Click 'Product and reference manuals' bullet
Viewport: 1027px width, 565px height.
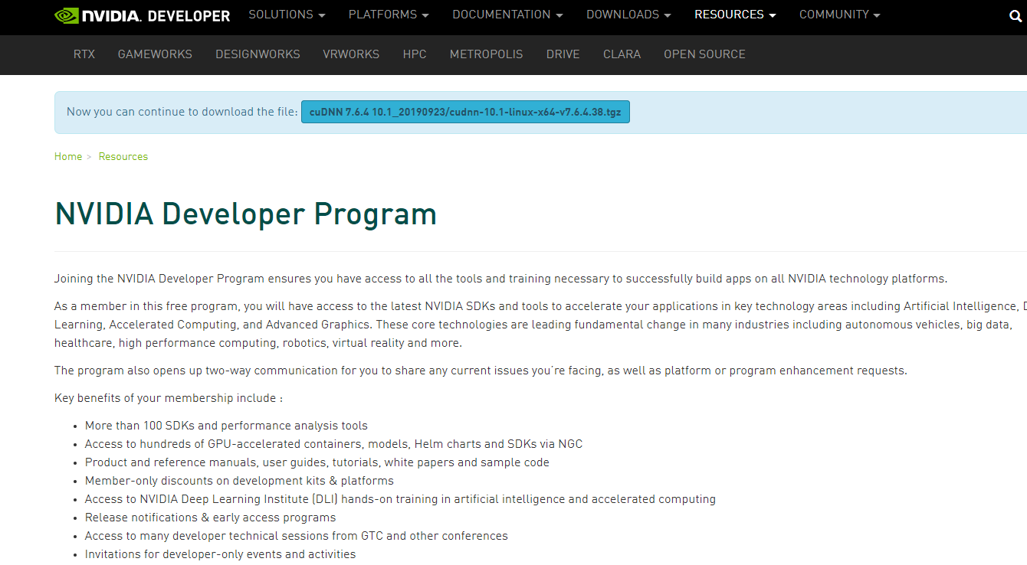pos(317,462)
